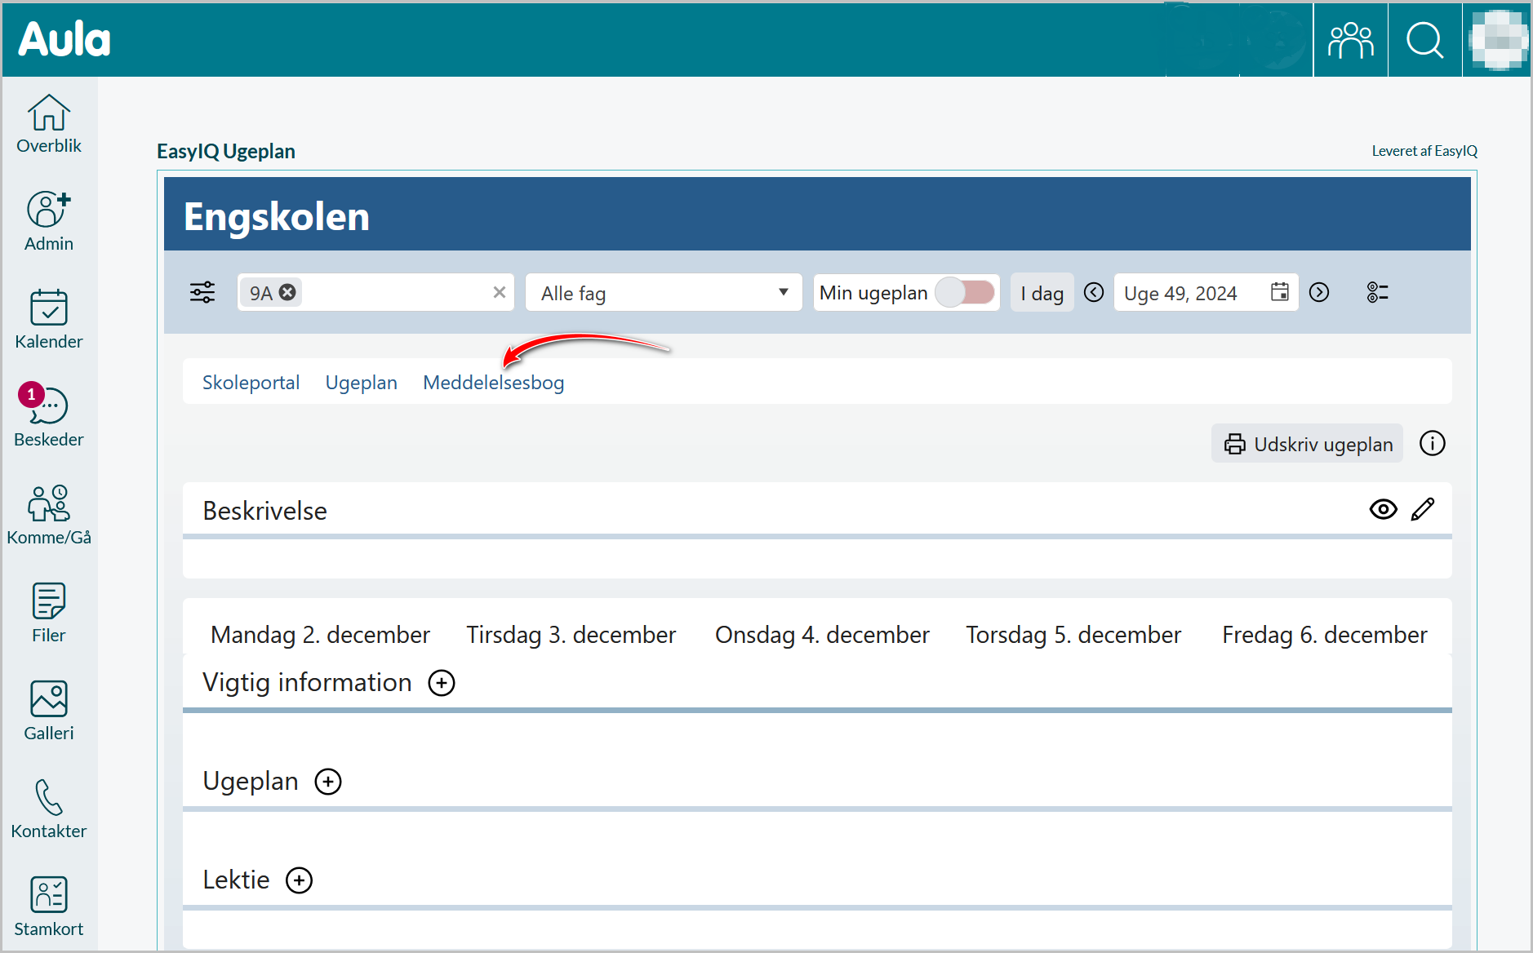Open the Kalender section
Viewport: 1533px width, 953px height.
coord(49,320)
